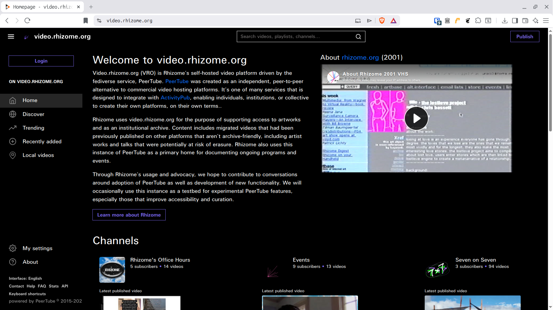
Task: Click the trash can extension icon
Action: [447, 20]
